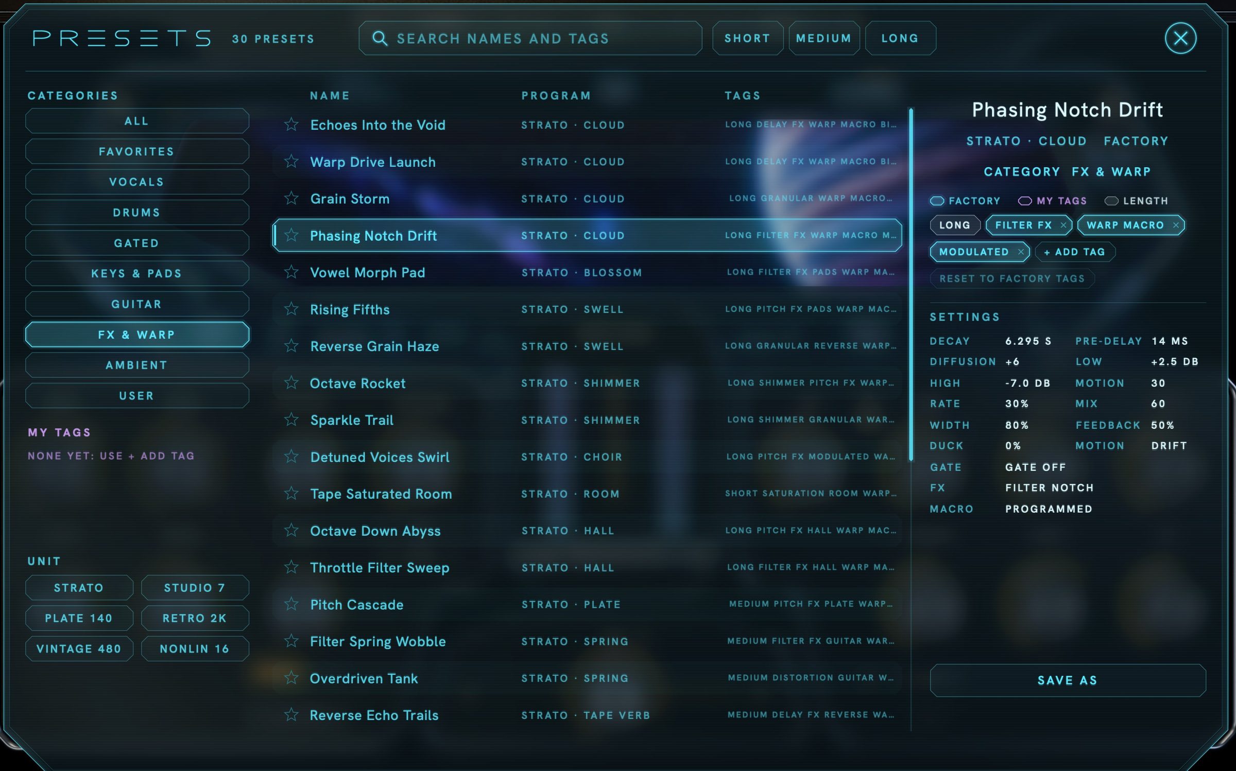Click the PRE-DELAY value 14 MS
The width and height of the screenshot is (1236, 771).
(1170, 341)
